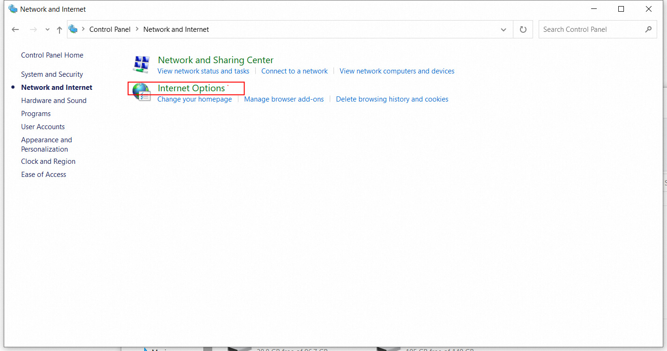
Task: Open View network computers and devices
Action: [x=397, y=71]
